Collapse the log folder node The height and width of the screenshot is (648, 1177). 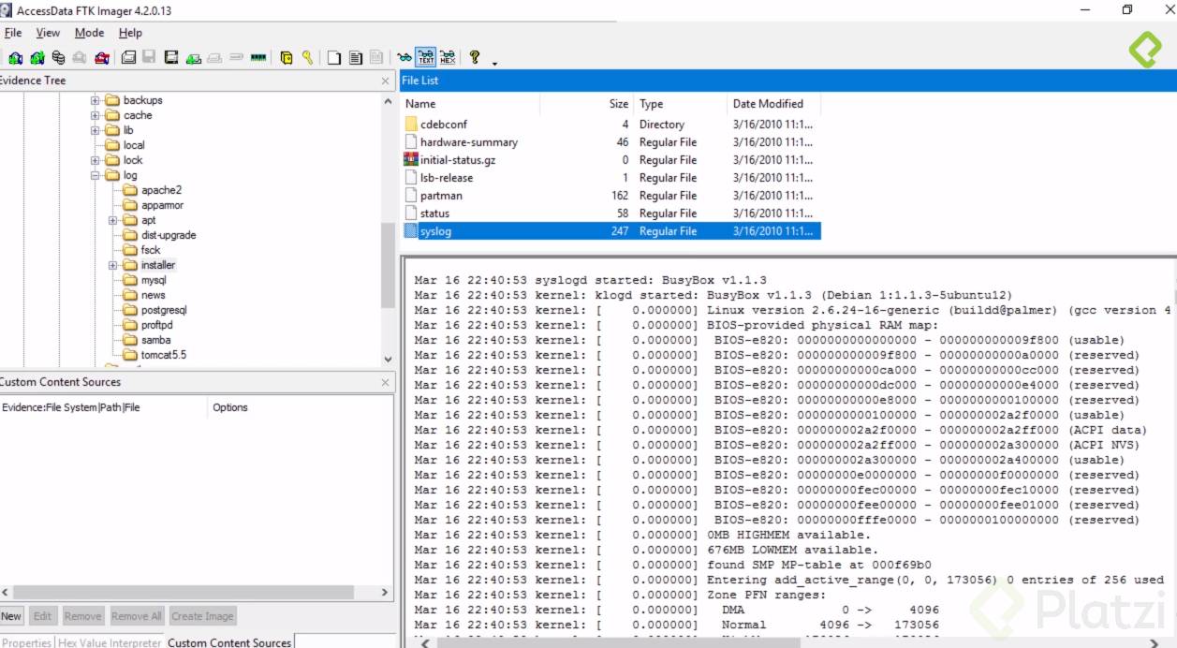95,175
